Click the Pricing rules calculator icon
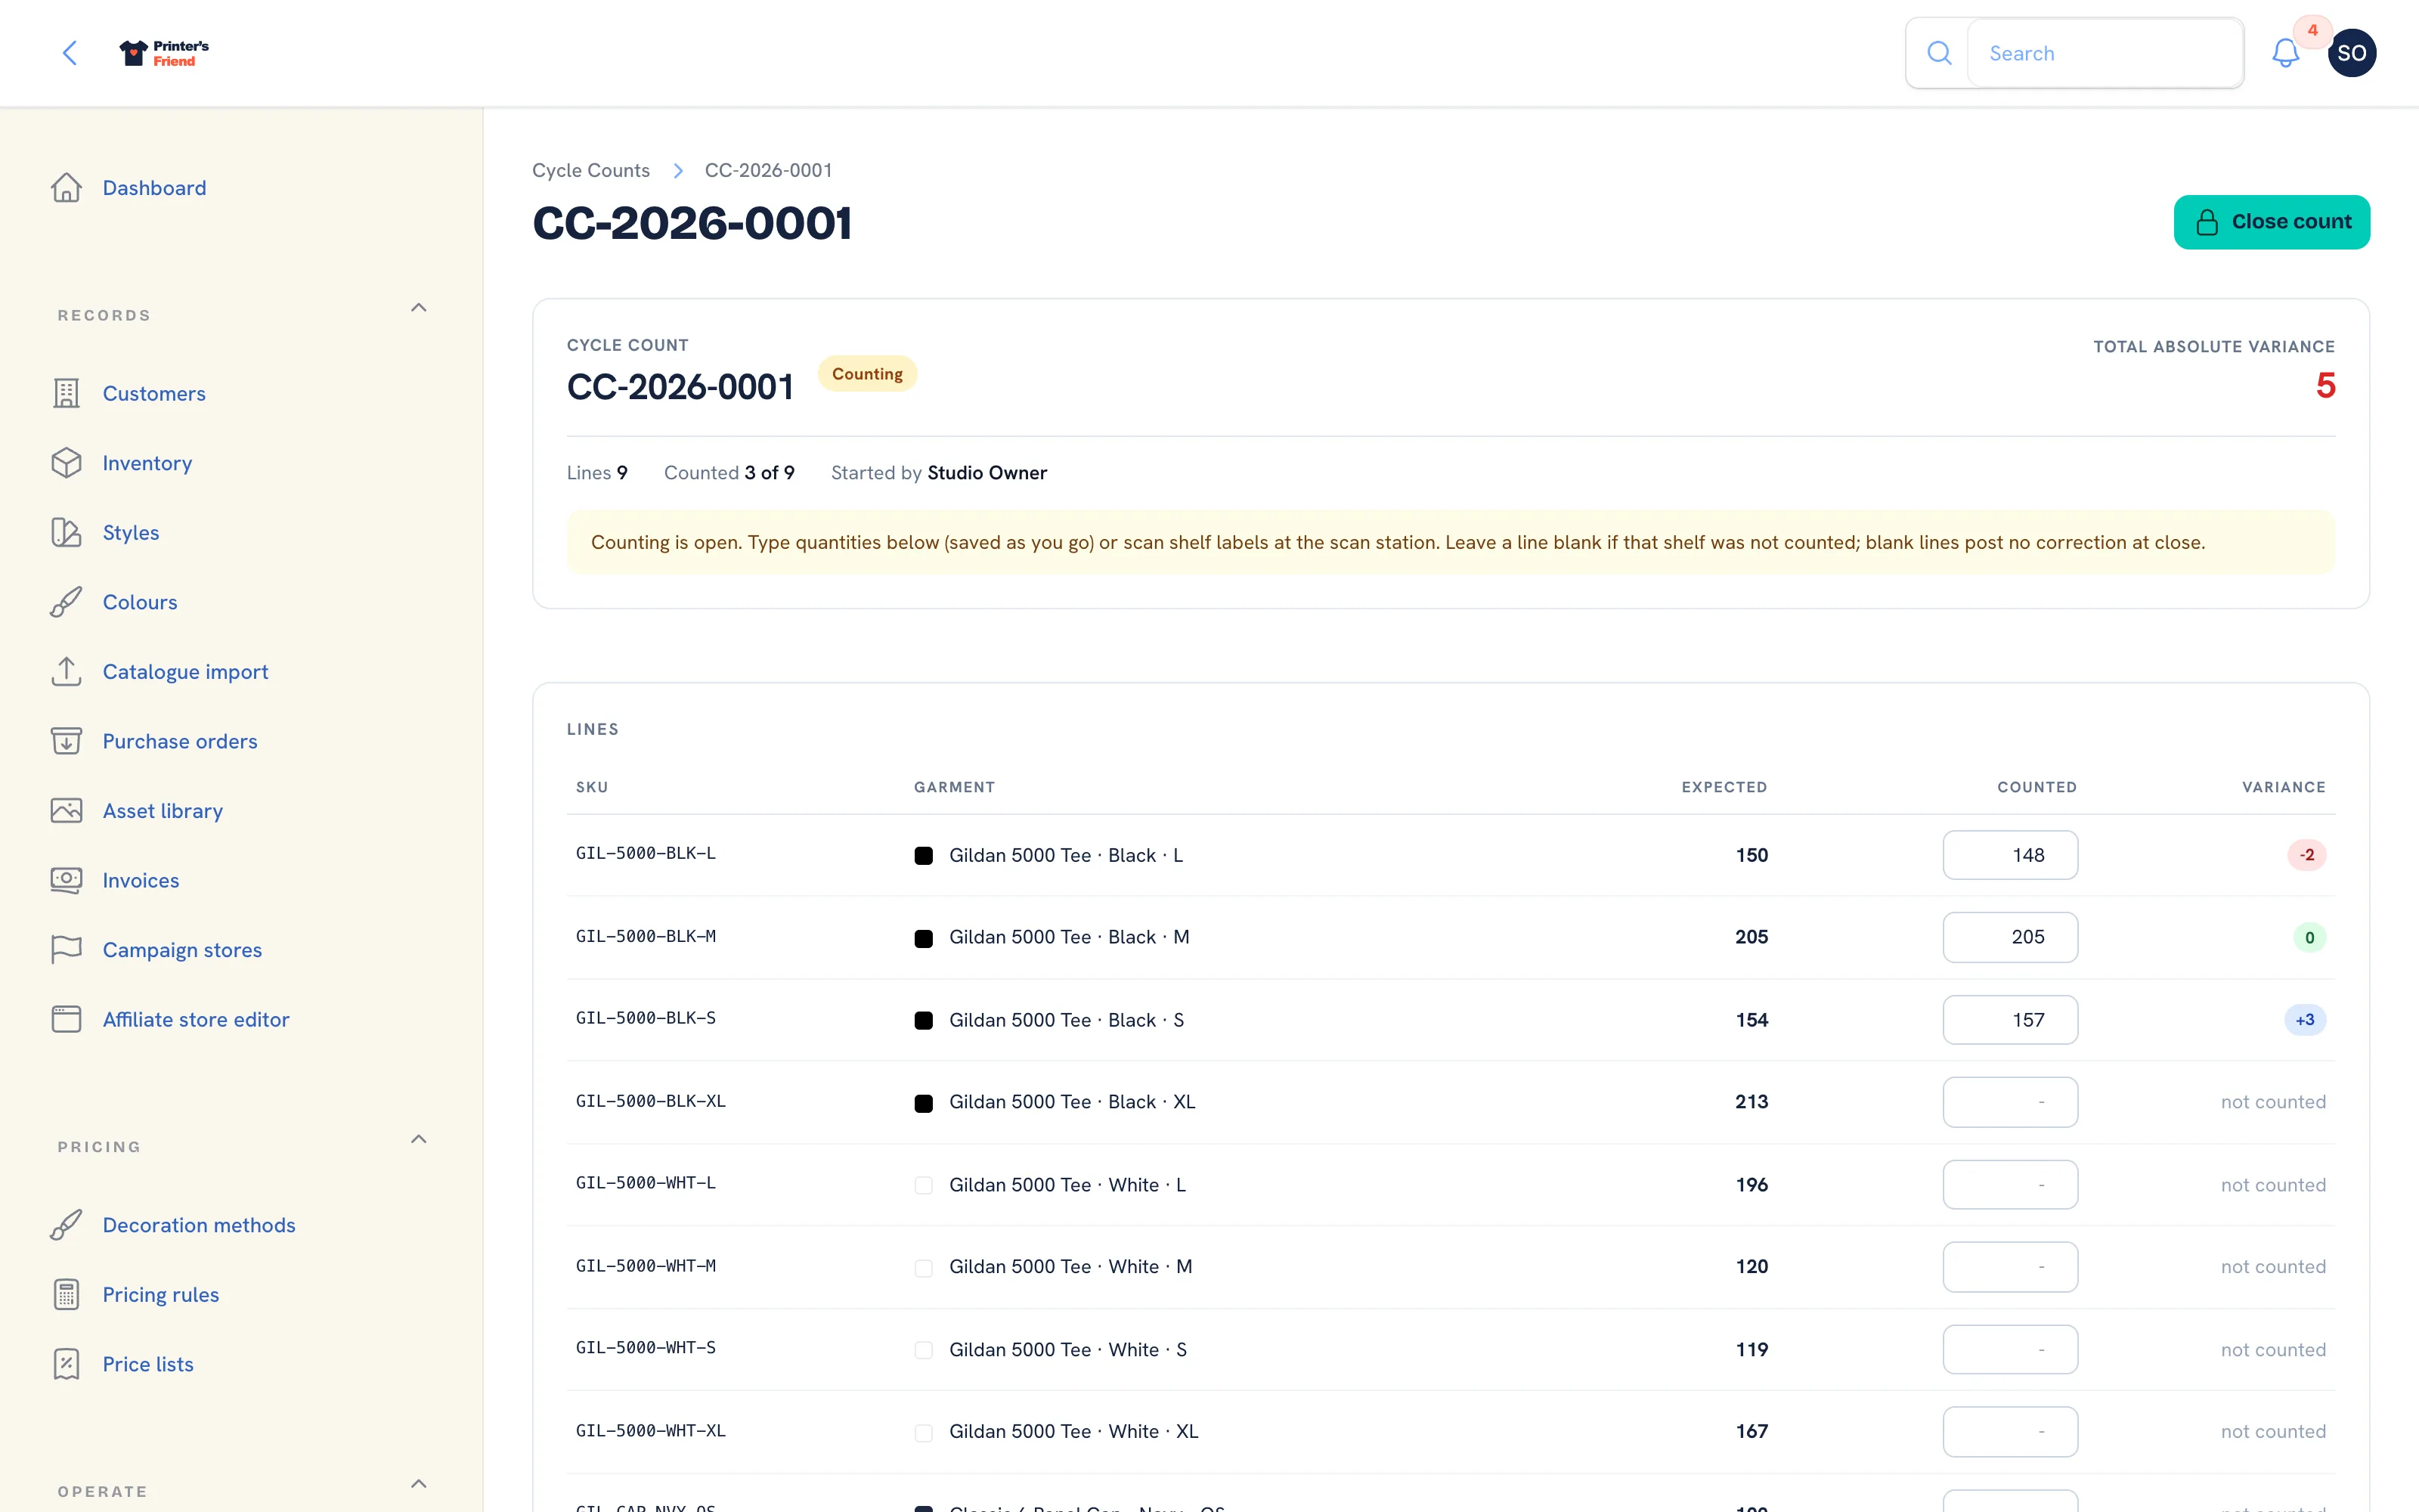Image resolution: width=2419 pixels, height=1512 pixels. 66,1295
